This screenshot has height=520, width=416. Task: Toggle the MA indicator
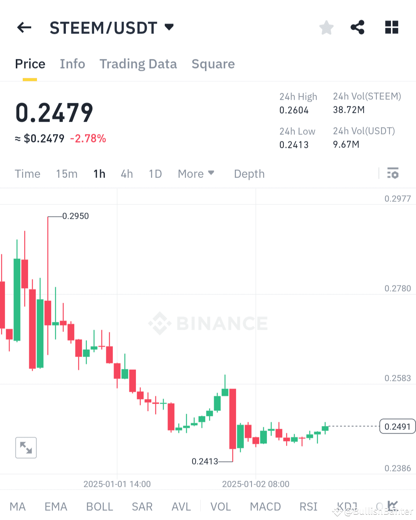point(18,507)
